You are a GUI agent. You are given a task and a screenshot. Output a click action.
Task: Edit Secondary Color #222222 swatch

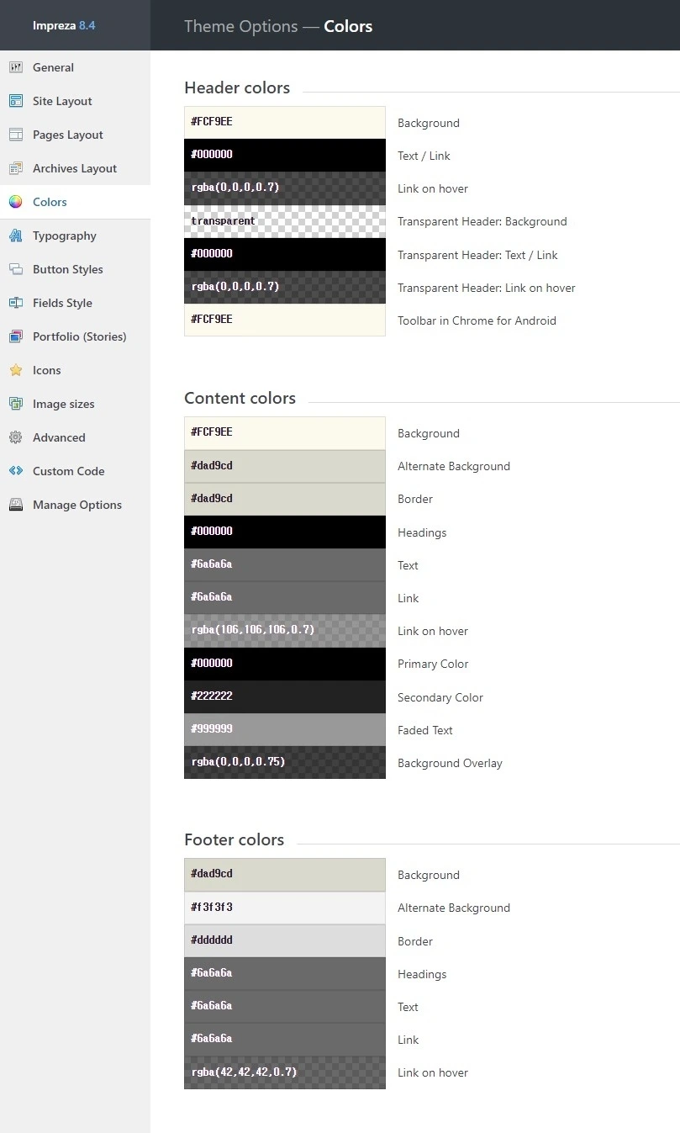pos(285,696)
